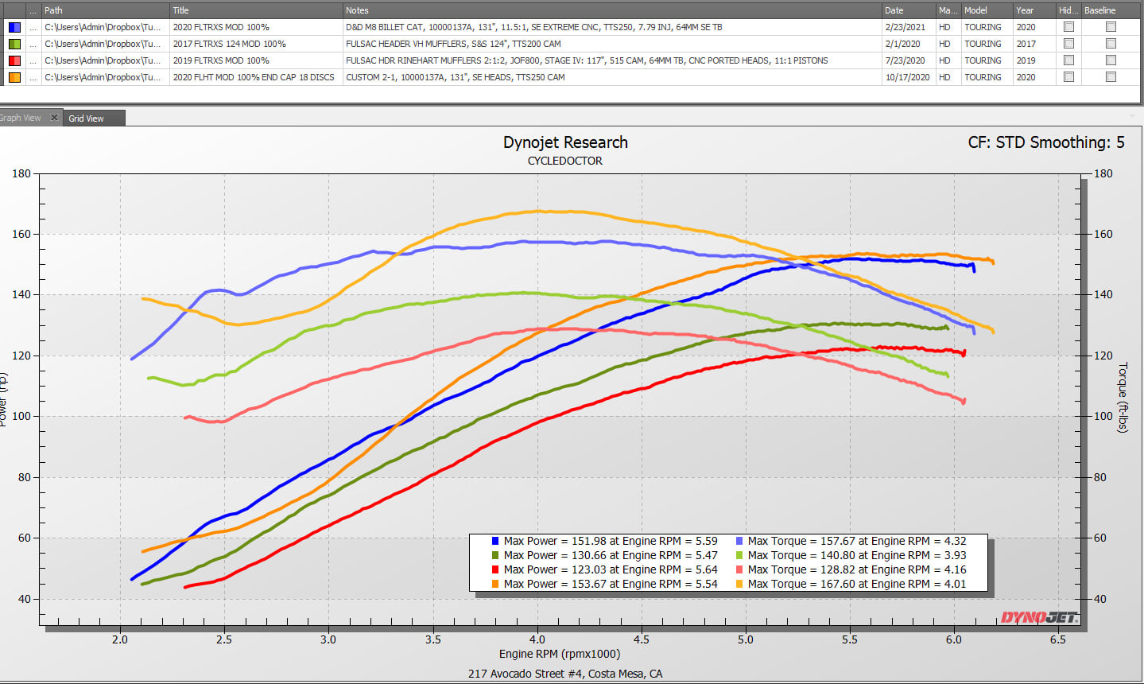Close the Graph View tab
The height and width of the screenshot is (684, 1144).
click(x=54, y=118)
